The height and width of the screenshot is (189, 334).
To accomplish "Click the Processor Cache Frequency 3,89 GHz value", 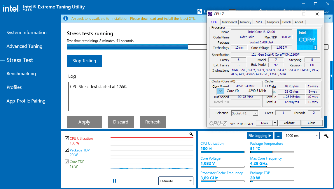I will click(209, 178).
